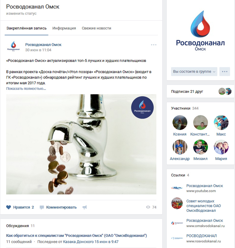Click views eye icon on the post
235x248 pixels.
pyautogui.click(x=148, y=207)
